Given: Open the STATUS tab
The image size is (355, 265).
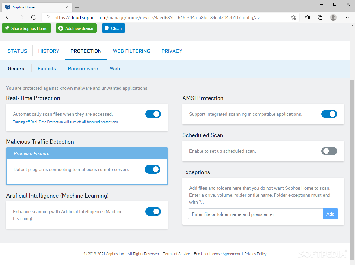Looking at the screenshot, I should tap(17, 51).
